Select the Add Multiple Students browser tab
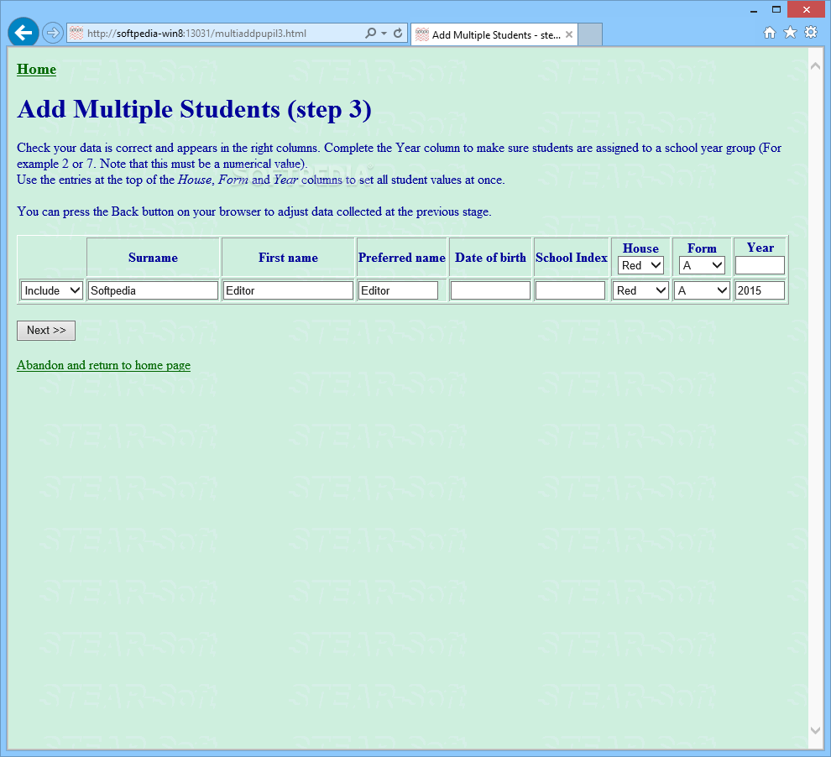Image resolution: width=831 pixels, height=757 pixels. point(494,34)
